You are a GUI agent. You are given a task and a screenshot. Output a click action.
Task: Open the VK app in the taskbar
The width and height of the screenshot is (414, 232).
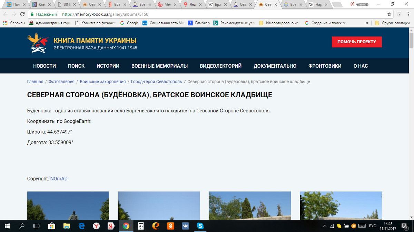coord(185,226)
